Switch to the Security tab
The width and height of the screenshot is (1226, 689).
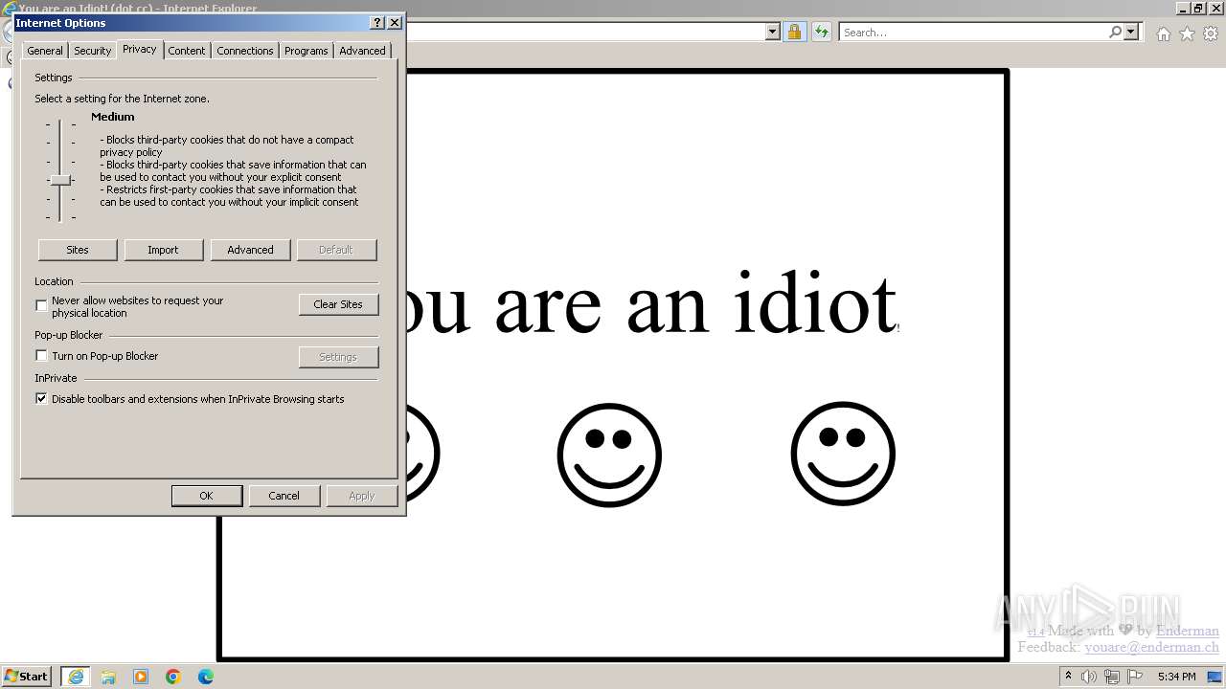pos(93,51)
